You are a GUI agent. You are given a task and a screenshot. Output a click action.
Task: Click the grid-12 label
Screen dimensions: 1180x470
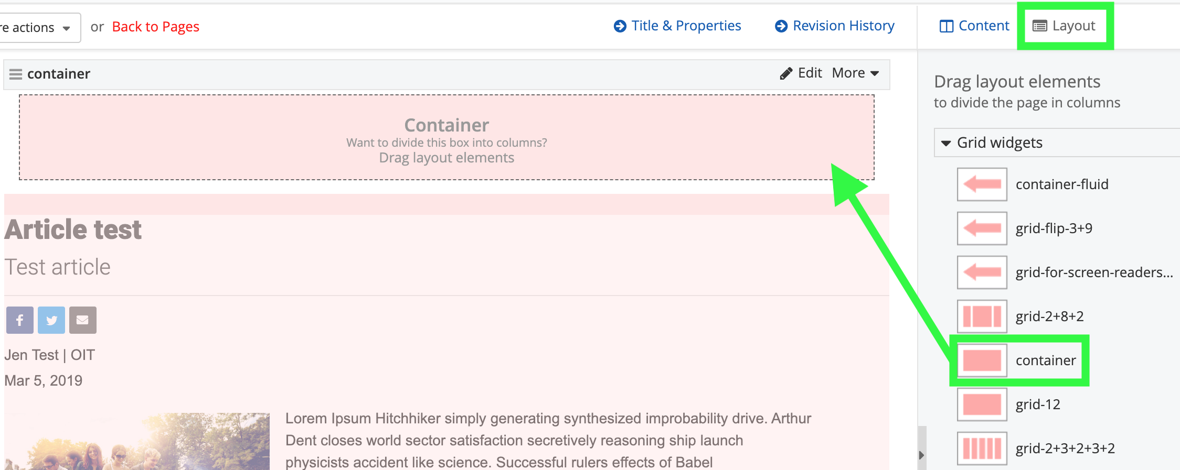click(1038, 405)
